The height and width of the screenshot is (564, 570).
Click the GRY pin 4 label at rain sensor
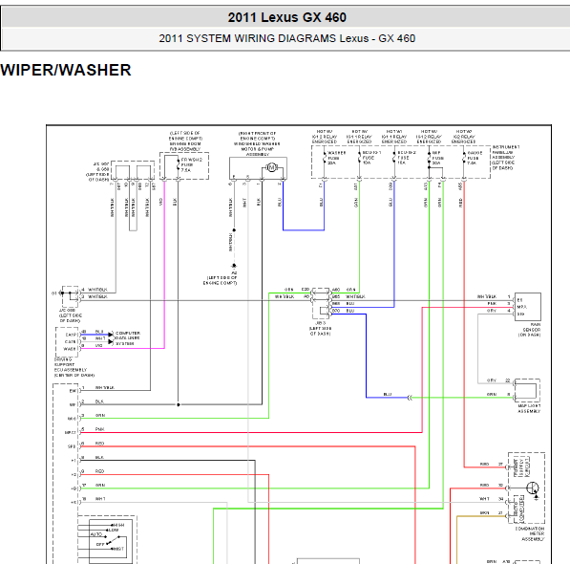tap(499, 311)
